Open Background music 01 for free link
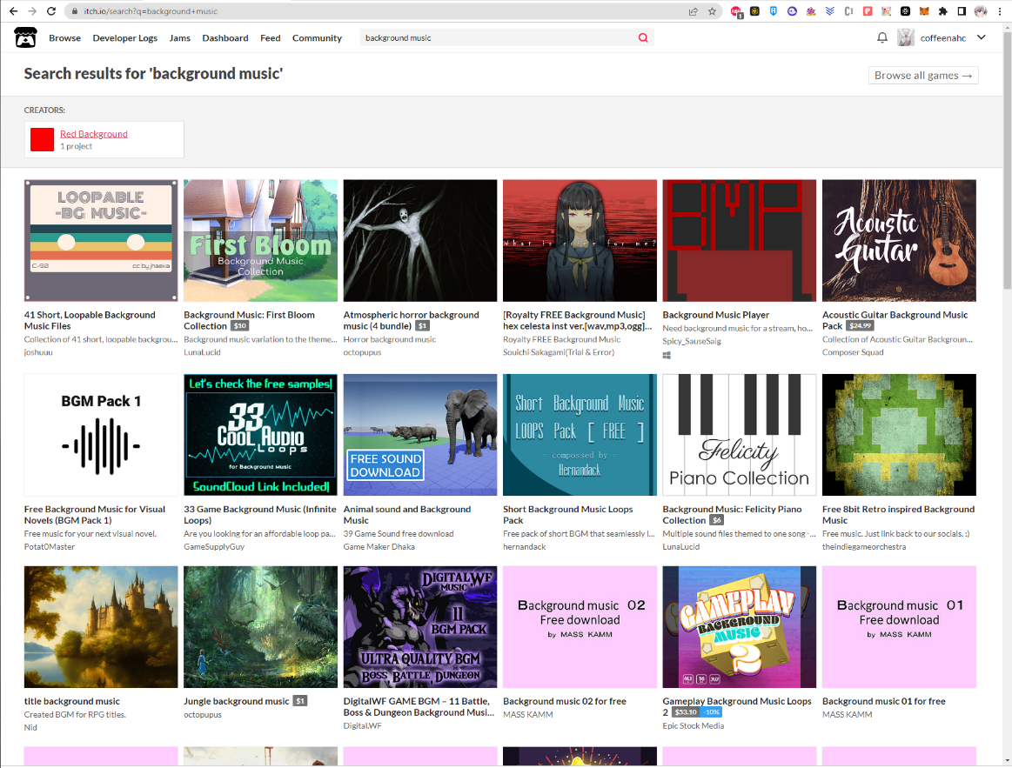The width and height of the screenshot is (1012, 768). (x=883, y=701)
